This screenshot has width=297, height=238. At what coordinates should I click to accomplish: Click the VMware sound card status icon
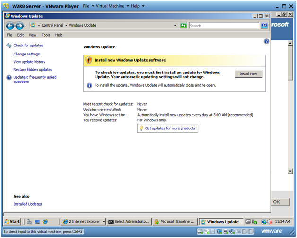232,231
